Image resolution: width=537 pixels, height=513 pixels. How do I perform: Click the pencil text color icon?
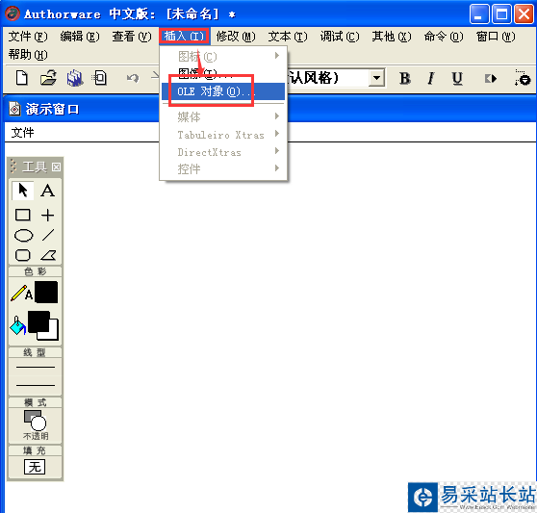click(21, 294)
